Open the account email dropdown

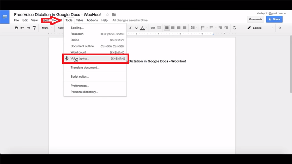coord(271,13)
